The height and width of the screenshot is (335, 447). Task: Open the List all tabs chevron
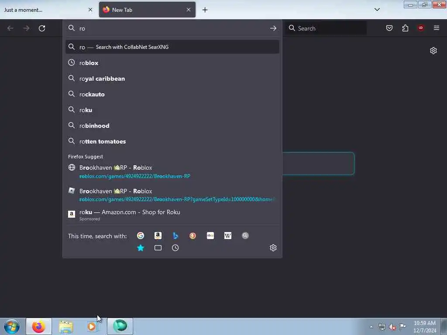coord(377,10)
